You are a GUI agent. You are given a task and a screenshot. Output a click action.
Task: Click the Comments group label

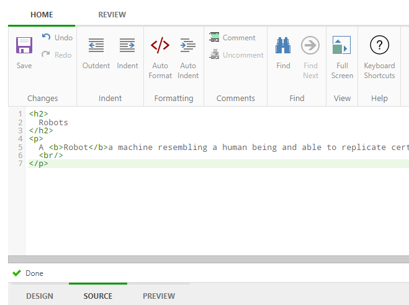(x=236, y=98)
